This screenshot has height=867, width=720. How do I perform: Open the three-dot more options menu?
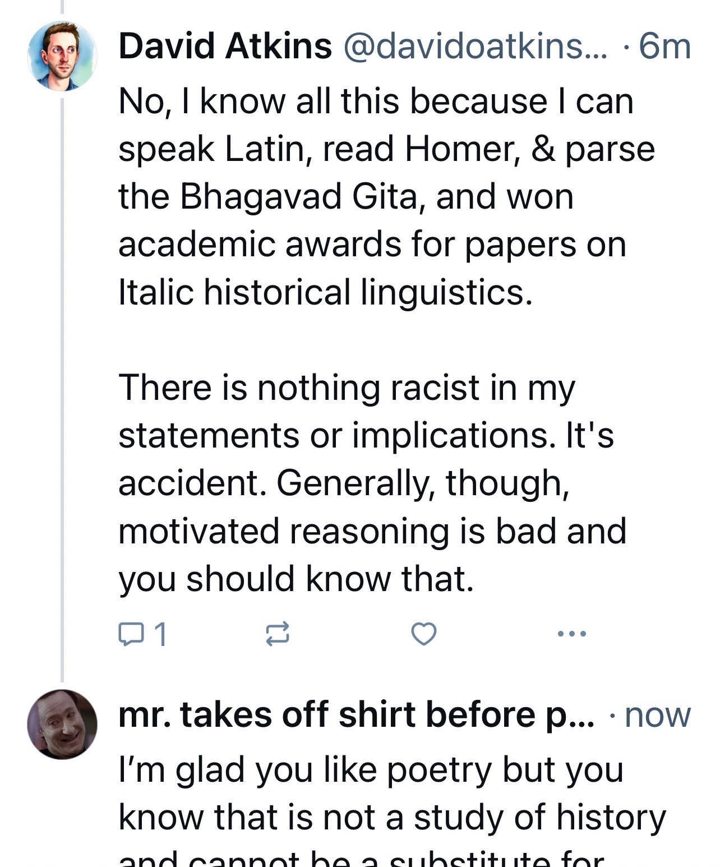pyautogui.click(x=572, y=634)
